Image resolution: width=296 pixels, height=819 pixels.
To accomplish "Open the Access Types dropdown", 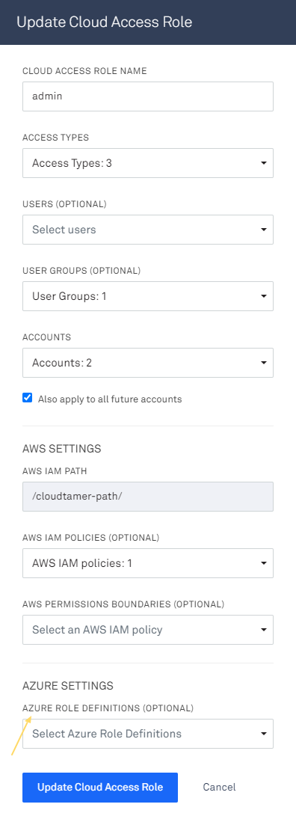I will coord(148,163).
